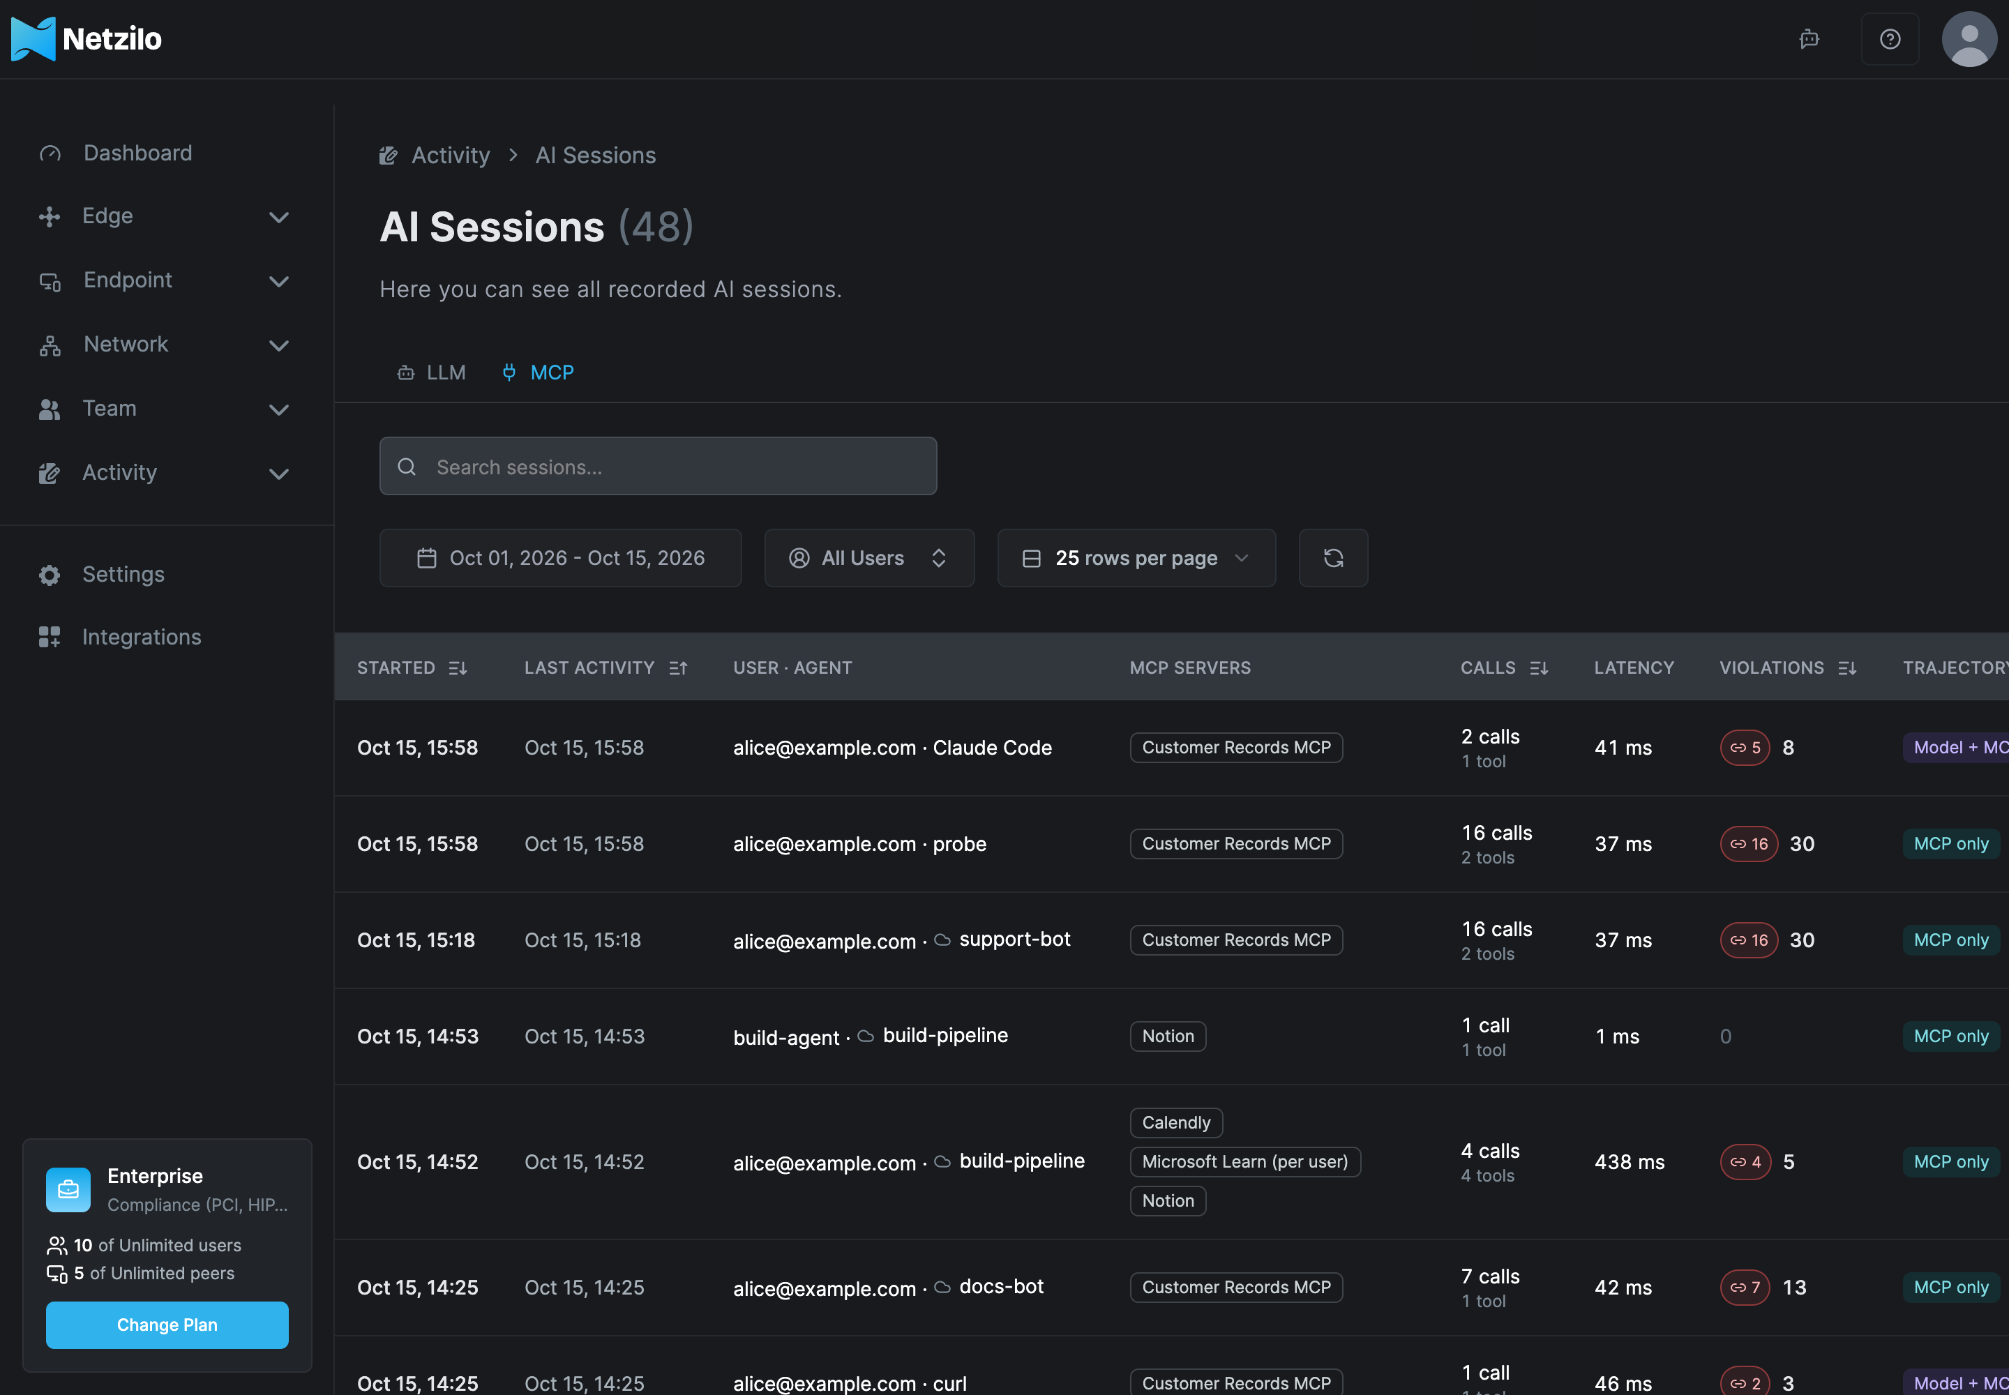
Task: Switch to the LLM tab
Action: coord(432,372)
